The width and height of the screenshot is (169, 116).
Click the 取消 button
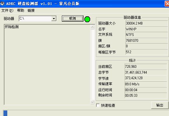[x=73, y=18]
